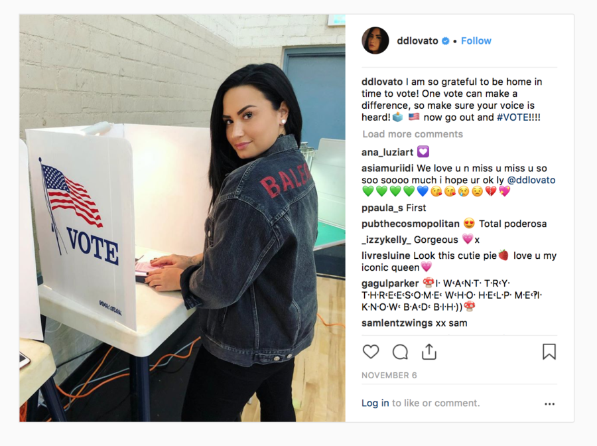Open samlentzwings commenter profile
Image resolution: width=597 pixels, height=446 pixels.
pyautogui.click(x=397, y=323)
